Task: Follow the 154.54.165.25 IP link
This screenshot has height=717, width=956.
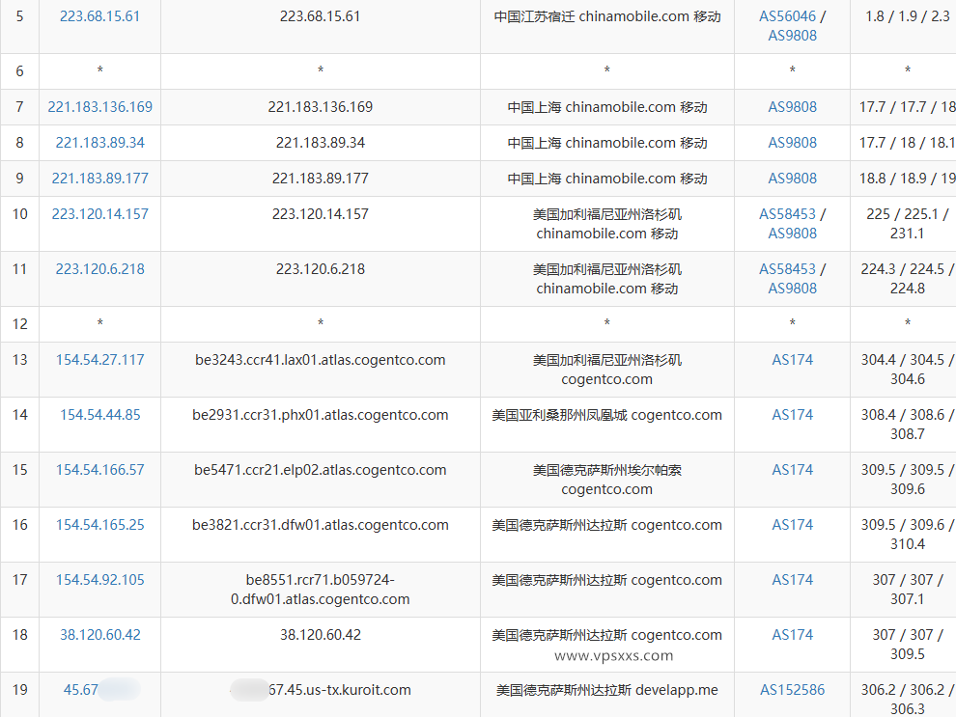Action: [x=100, y=525]
